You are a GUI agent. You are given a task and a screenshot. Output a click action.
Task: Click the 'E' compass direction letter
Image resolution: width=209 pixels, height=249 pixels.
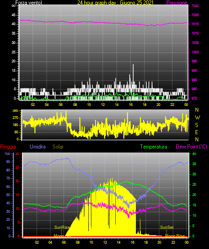pyautogui.click(x=196, y=132)
